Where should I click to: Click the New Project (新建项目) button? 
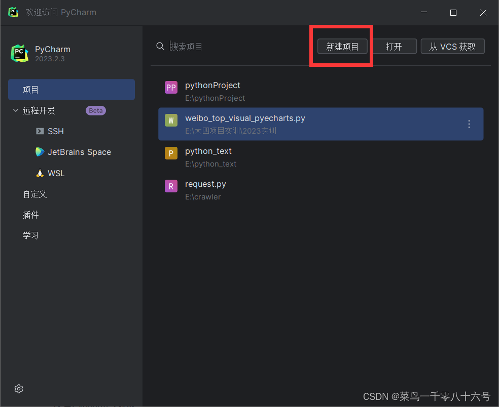click(342, 47)
